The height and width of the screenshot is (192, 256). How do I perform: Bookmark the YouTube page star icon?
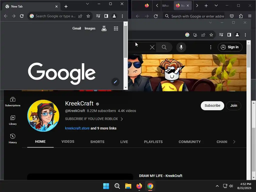211,35
